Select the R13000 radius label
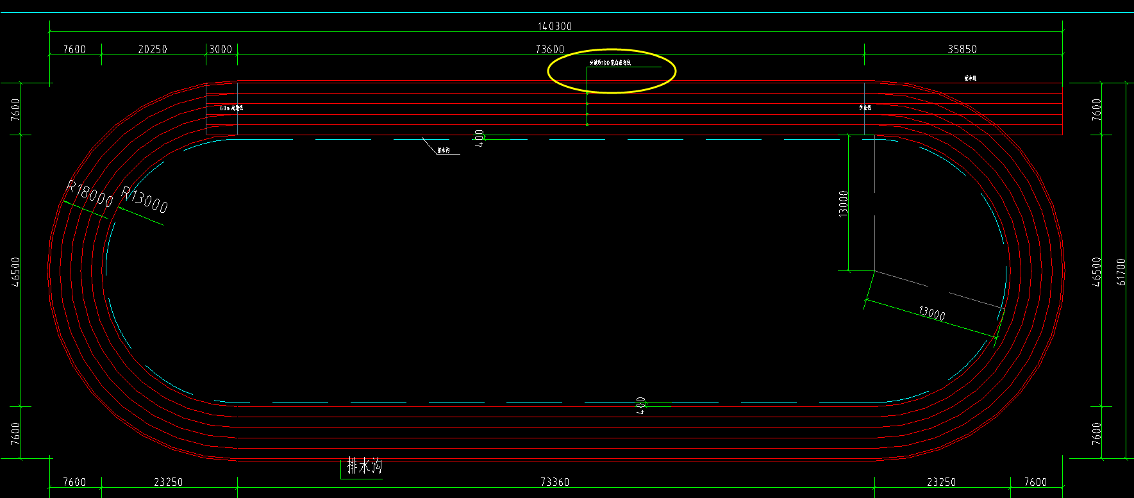 pos(145,200)
